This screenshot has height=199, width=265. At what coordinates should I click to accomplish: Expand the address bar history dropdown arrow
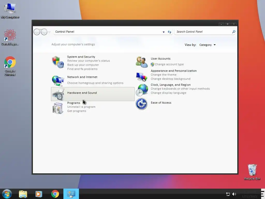point(164,32)
